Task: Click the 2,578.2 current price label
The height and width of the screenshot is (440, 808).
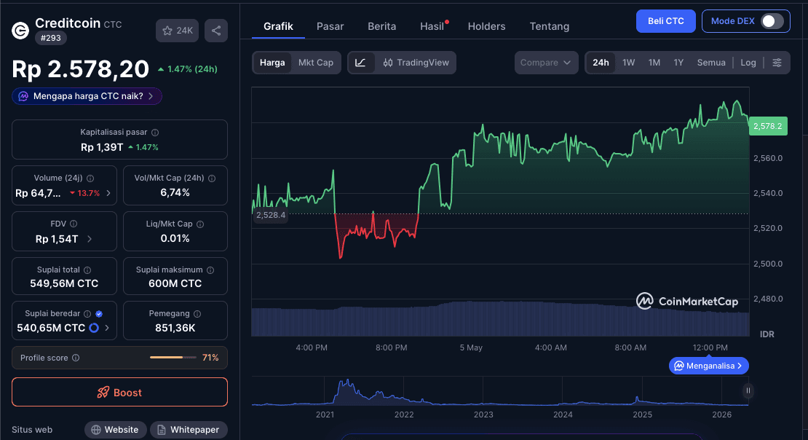Action: [768, 126]
